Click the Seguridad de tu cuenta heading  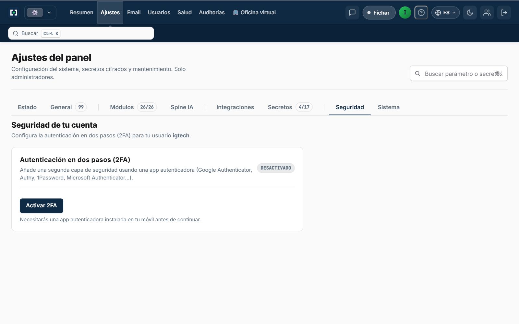(x=54, y=125)
